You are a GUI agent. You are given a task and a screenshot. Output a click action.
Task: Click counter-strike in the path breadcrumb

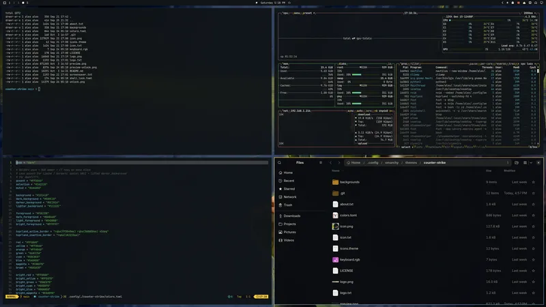point(435,162)
